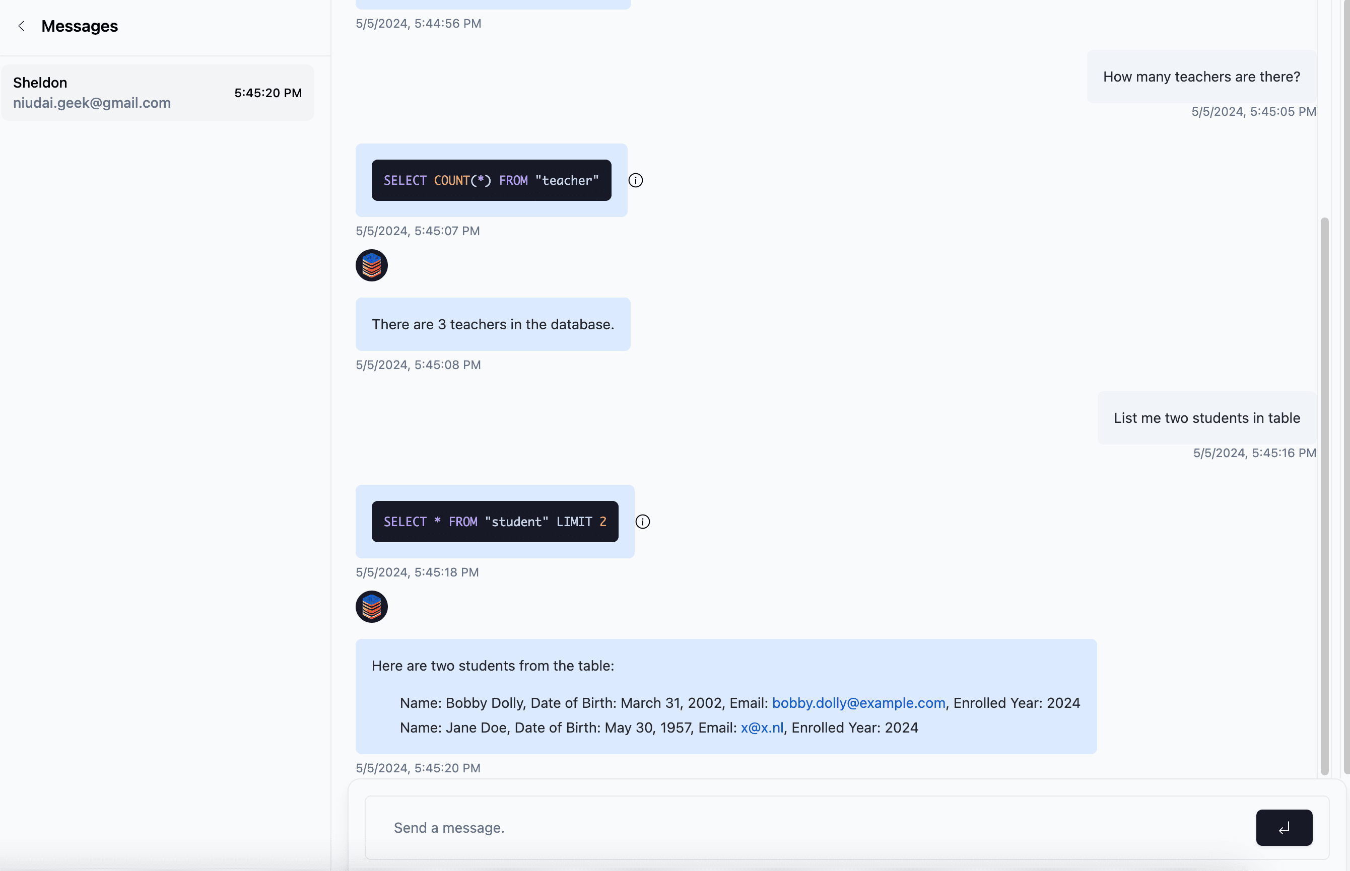Click the SELECT * FROM student code block
This screenshot has width=1350, height=871.
pyautogui.click(x=495, y=522)
